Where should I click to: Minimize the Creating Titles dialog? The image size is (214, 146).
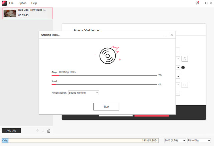(166, 35)
